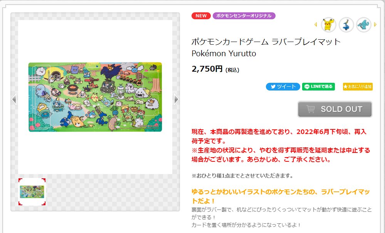Show the previous characters with the left arrow

[316, 25]
